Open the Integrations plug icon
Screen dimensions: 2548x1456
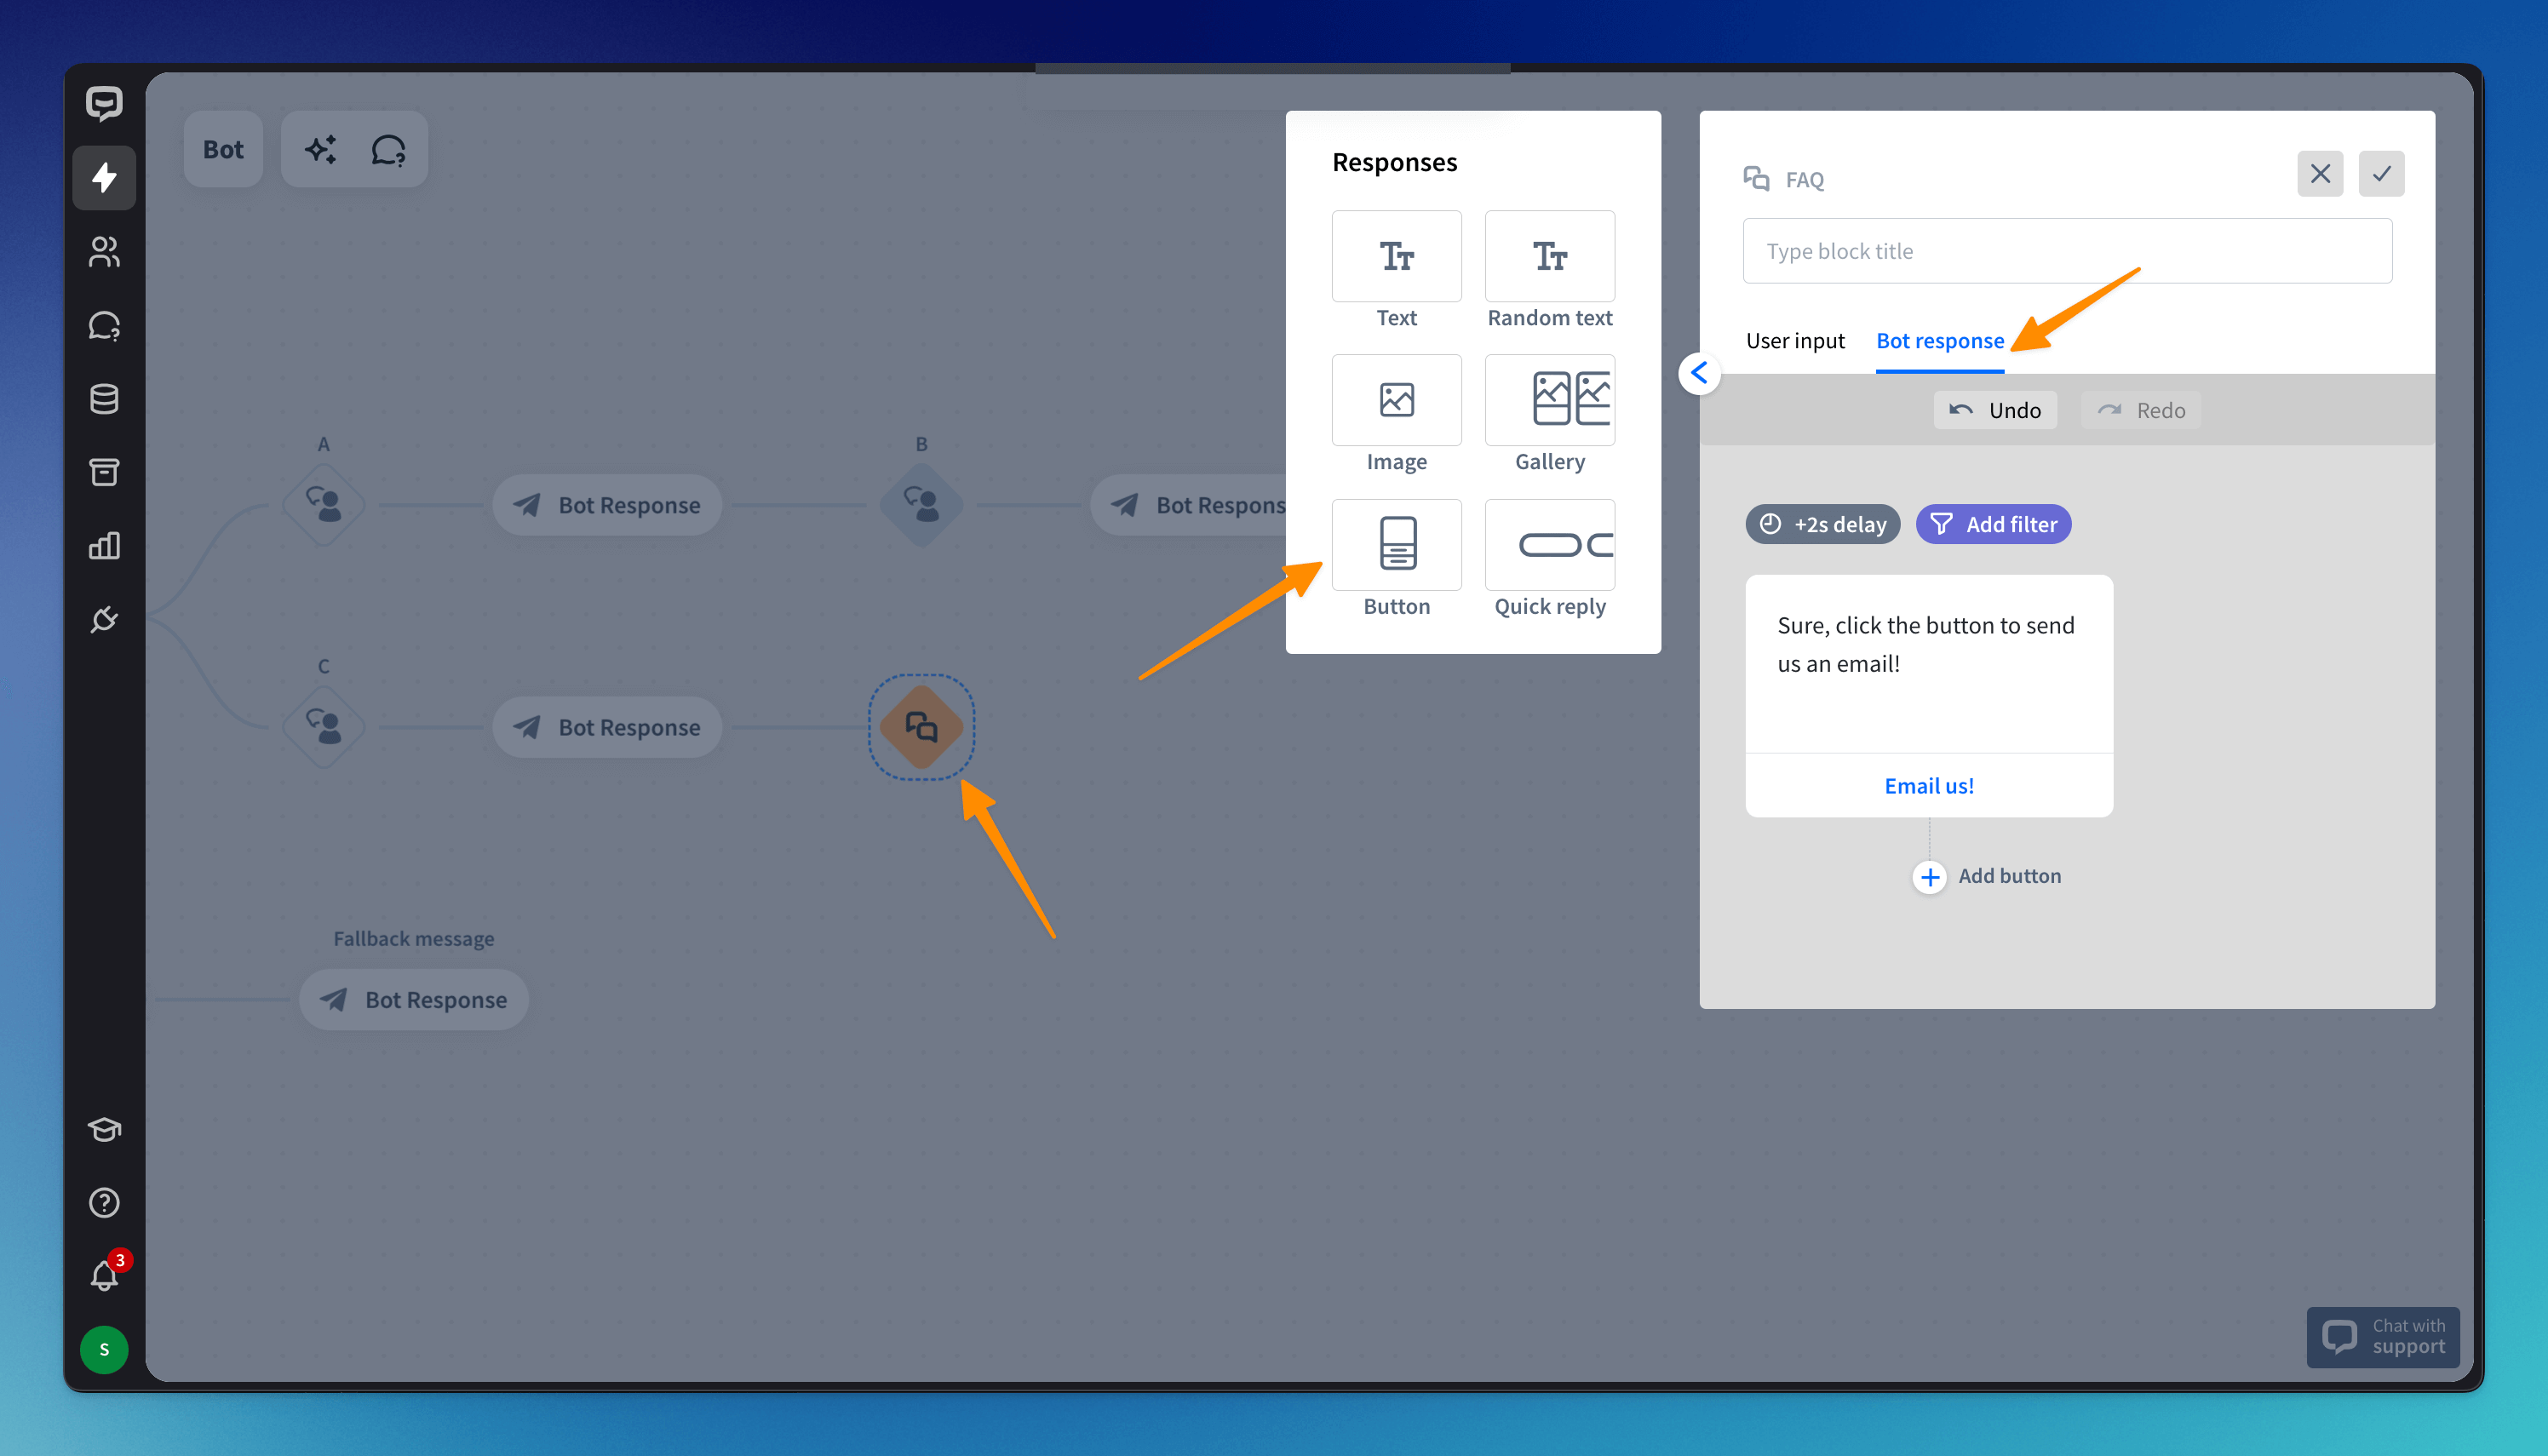coord(104,620)
